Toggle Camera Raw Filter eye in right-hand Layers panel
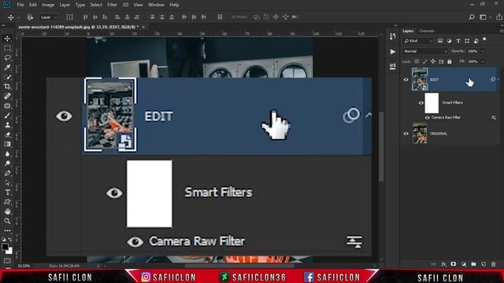Viewport: 504px width, 283px height. pos(427,118)
